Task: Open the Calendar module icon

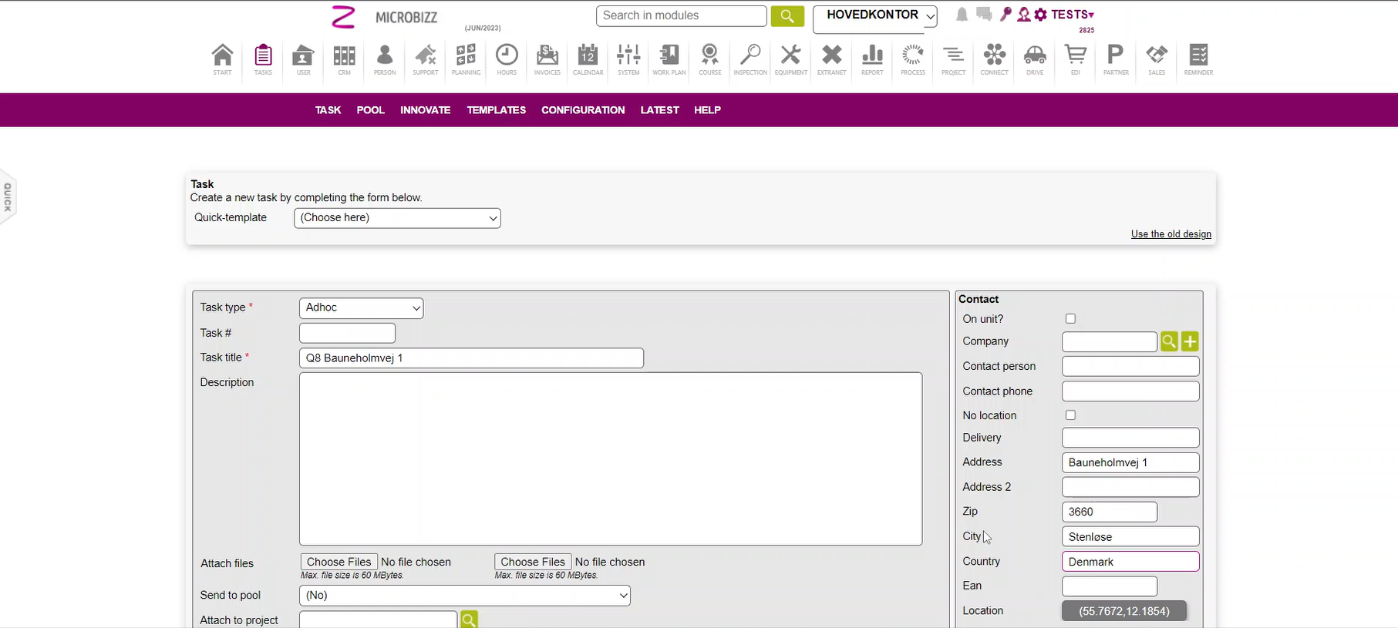Action: click(x=588, y=59)
